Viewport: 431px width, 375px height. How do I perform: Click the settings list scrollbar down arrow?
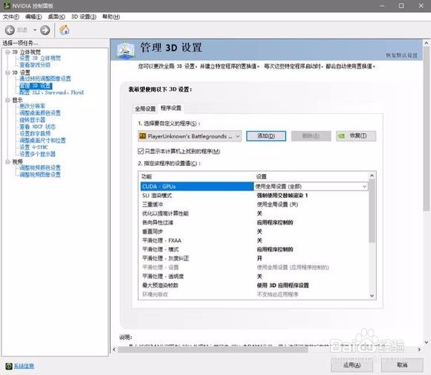(372, 296)
